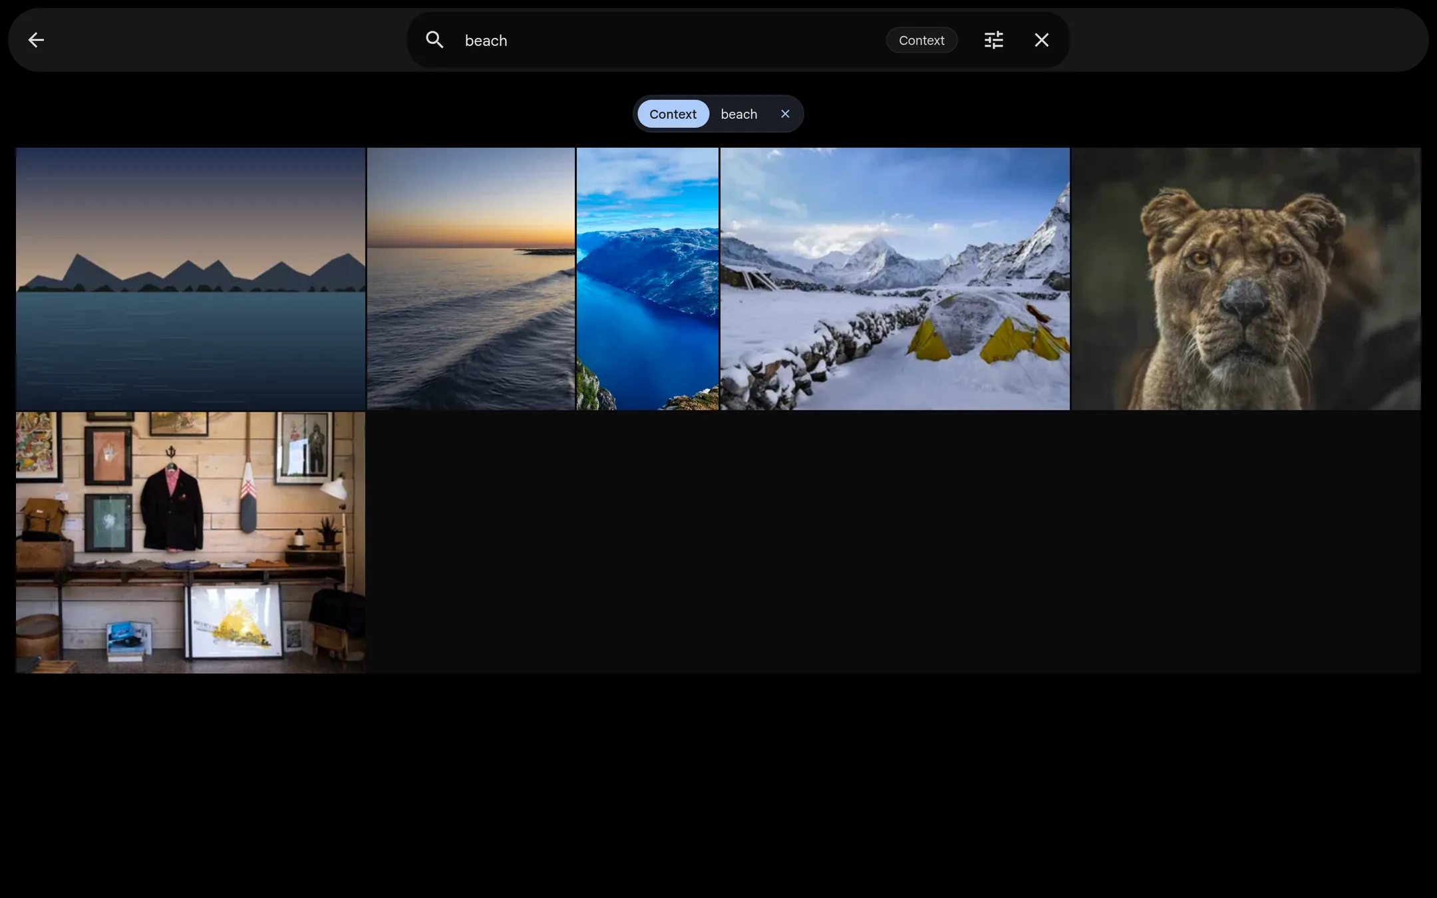Open the lioness portrait photo

[x=1246, y=279]
